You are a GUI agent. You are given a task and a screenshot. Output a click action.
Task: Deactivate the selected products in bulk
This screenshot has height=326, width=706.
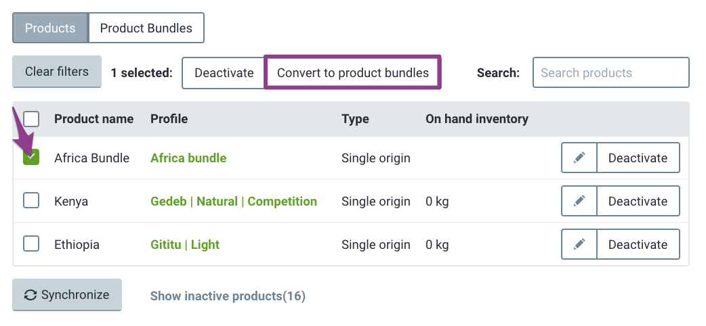[224, 72]
